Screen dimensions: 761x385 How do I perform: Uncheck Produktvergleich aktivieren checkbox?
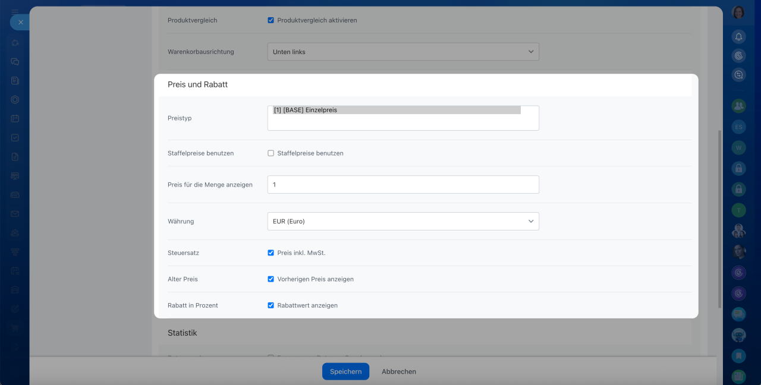coord(271,20)
